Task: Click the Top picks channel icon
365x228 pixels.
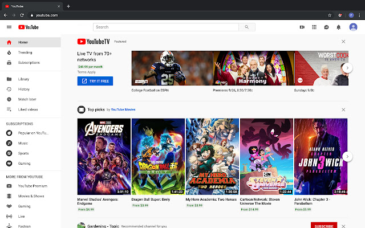Action: click(x=81, y=109)
